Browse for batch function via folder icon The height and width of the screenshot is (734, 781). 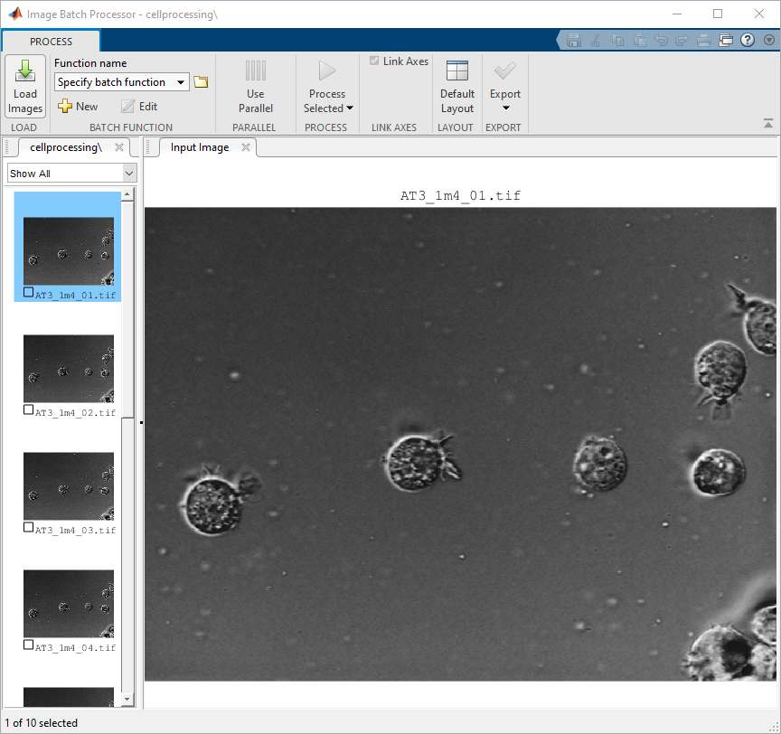click(201, 82)
